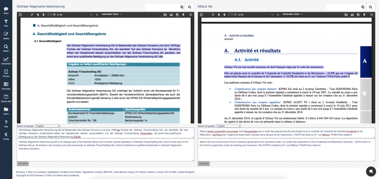The height and width of the screenshot is (179, 379).
Task: Zoom in on the Gothaer PDF
Action: 96,14
